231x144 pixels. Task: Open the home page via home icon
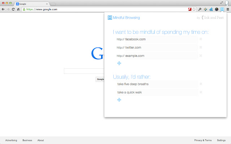pyautogui.click(x=18, y=9)
